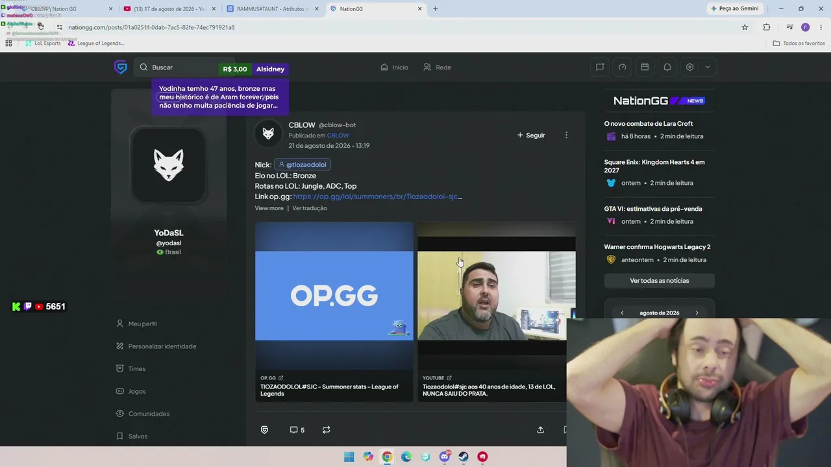Image resolution: width=831 pixels, height=467 pixels.
Task: Go to the Rede tab
Action: click(437, 67)
